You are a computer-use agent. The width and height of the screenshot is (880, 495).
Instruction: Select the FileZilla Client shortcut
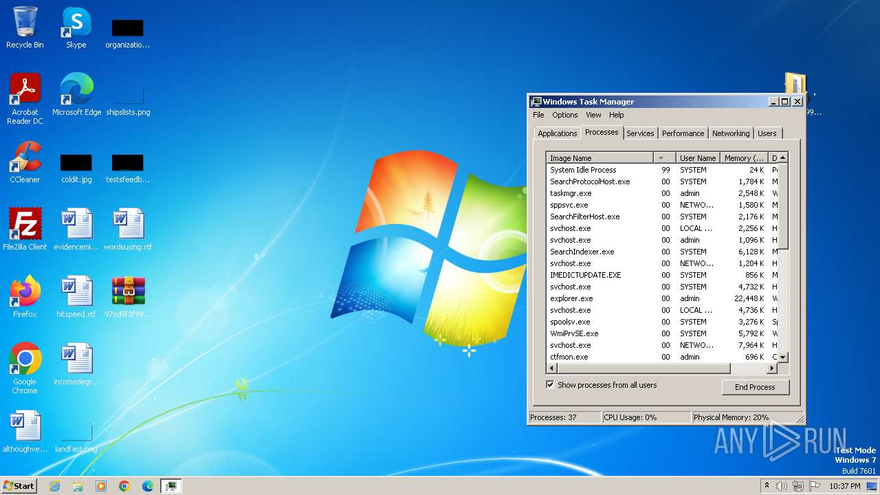[x=25, y=230]
